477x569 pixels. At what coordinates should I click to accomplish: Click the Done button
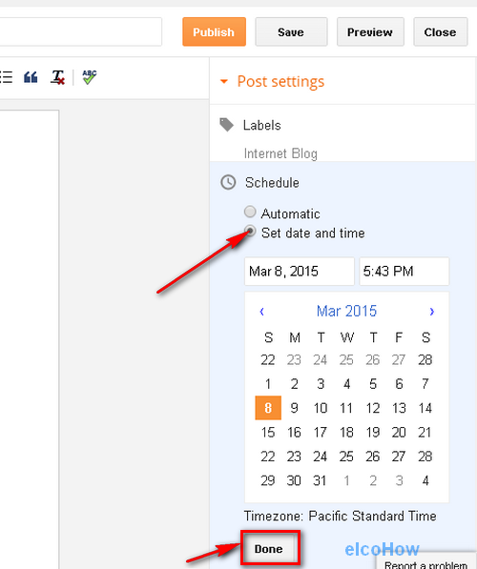click(x=268, y=549)
